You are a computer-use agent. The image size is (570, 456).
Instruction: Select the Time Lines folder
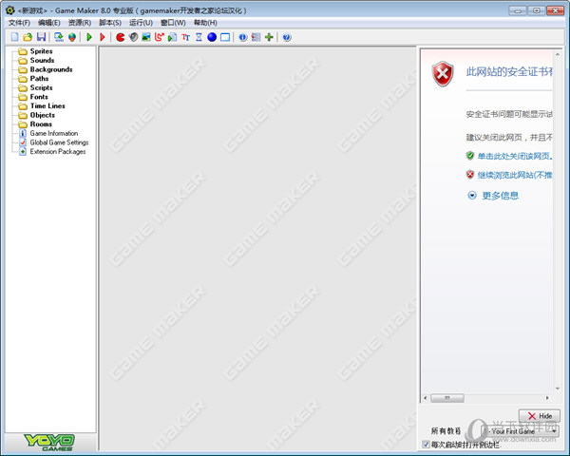coord(47,105)
